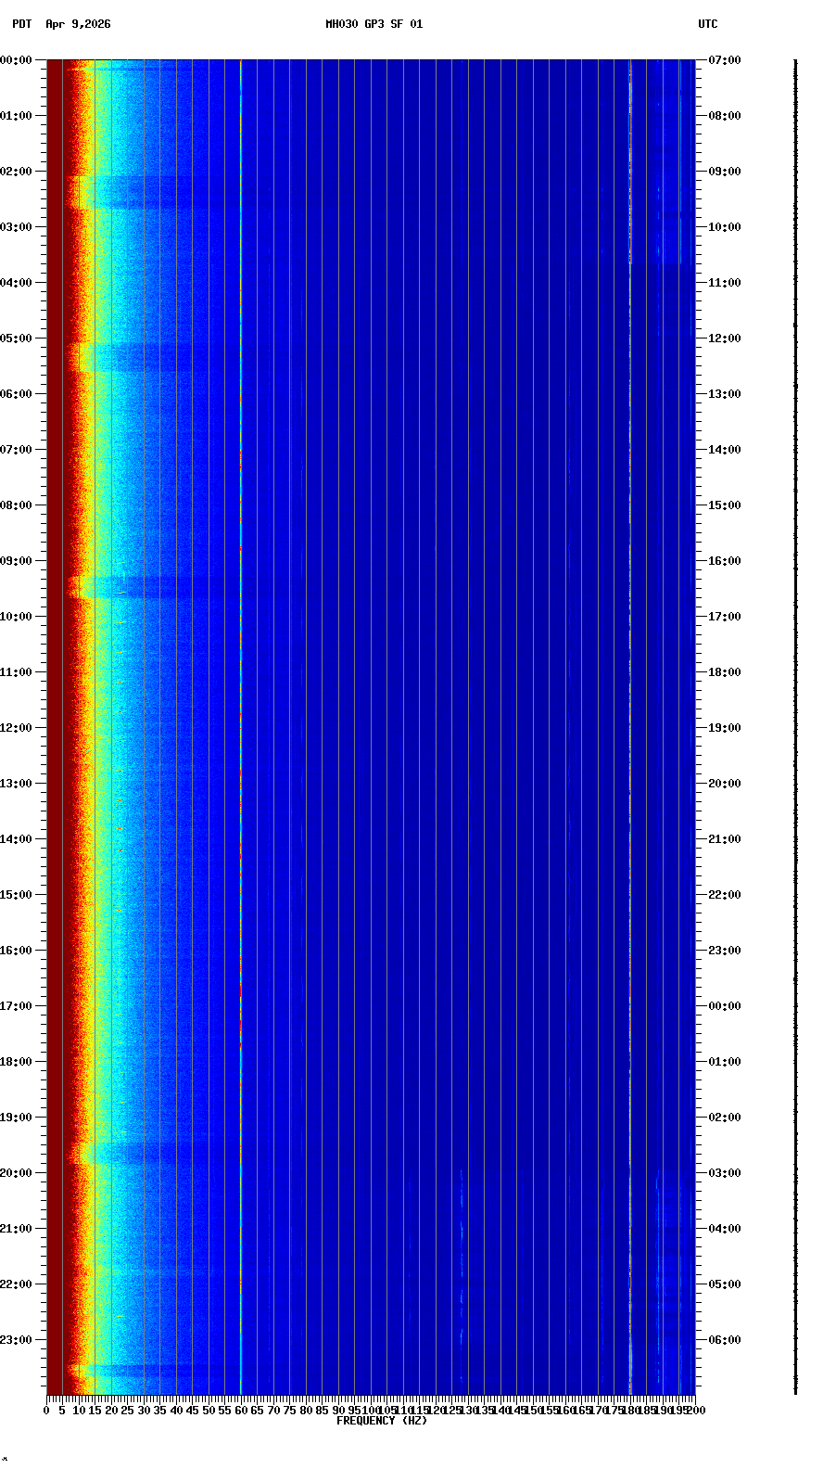This screenshot has width=836, height=1469.
Task: Click the UTC timezone label in header
Action: 708,24
